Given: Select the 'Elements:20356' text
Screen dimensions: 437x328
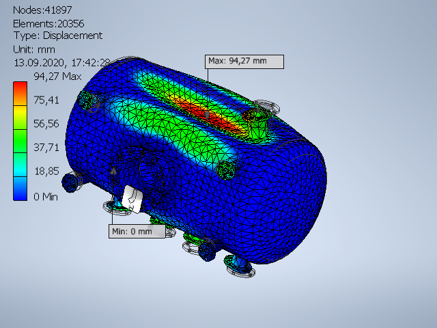Looking at the screenshot, I should coord(48,24).
